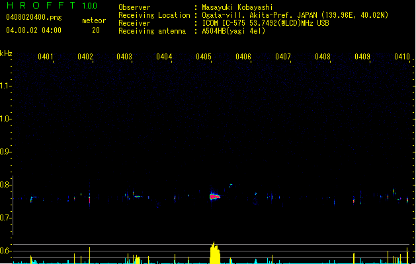Click the 0405 time marker

click(x=204, y=56)
